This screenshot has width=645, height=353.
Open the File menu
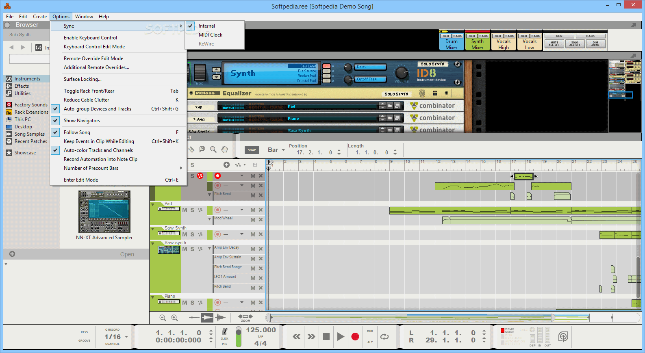pos(10,17)
